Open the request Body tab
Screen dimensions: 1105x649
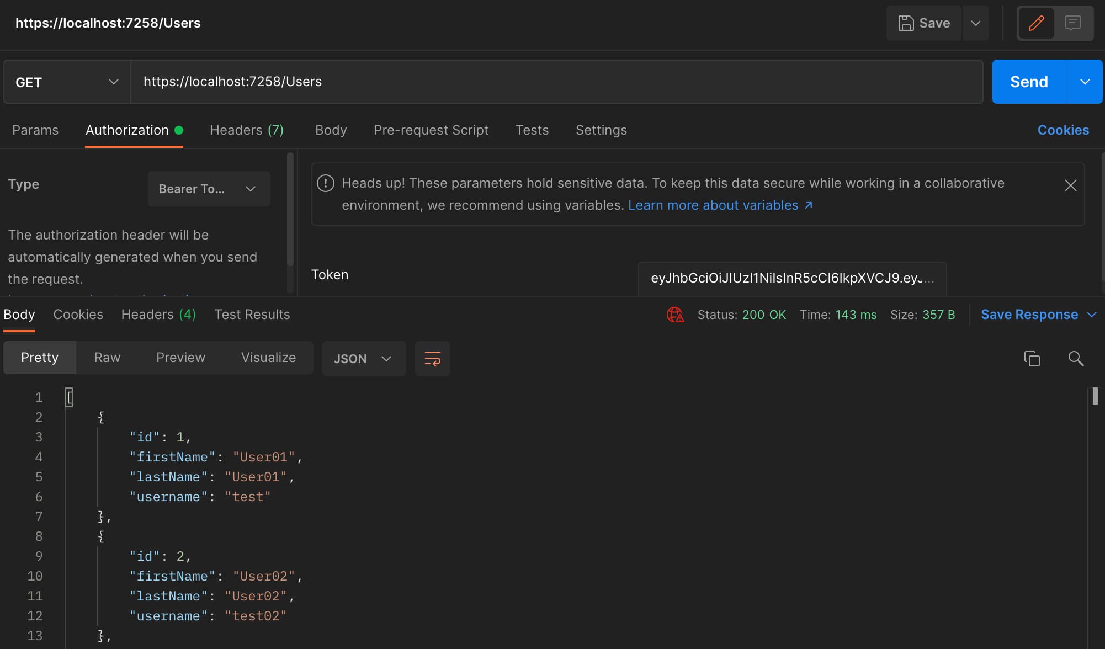331,130
